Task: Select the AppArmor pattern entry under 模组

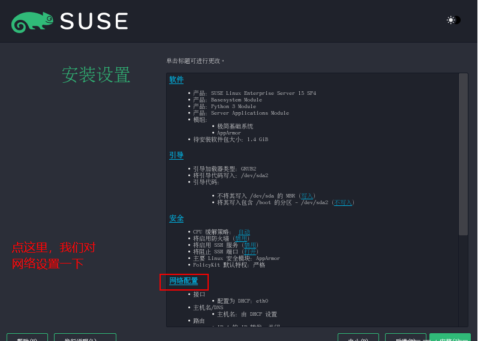Action: point(229,133)
